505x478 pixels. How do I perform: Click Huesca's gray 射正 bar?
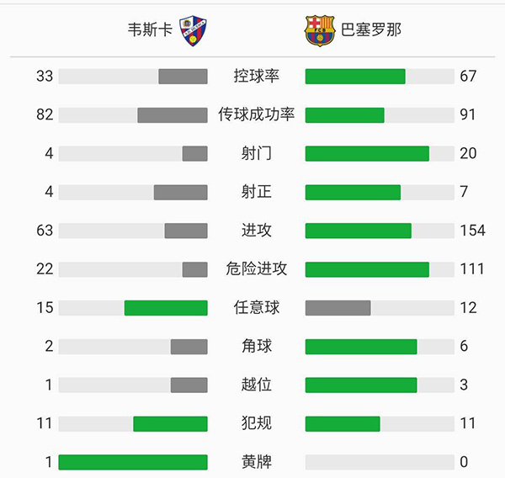[180, 192]
